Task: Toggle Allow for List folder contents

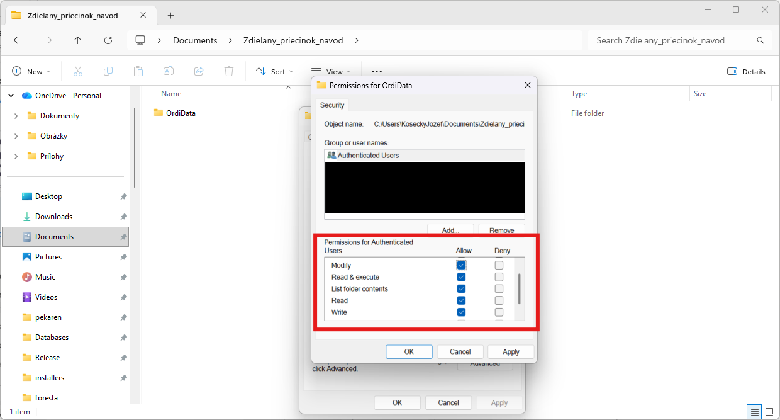Action: click(461, 289)
